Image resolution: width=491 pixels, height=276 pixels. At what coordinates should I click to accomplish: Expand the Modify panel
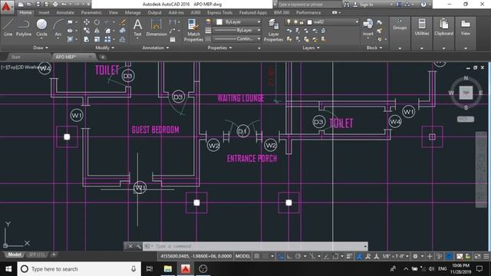pyautogui.click(x=104, y=48)
